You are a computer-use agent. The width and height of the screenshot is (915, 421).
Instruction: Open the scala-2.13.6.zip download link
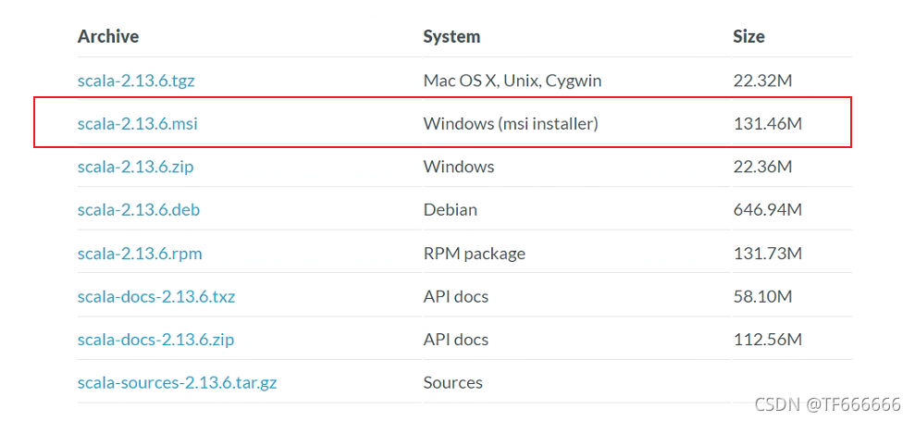pos(135,167)
